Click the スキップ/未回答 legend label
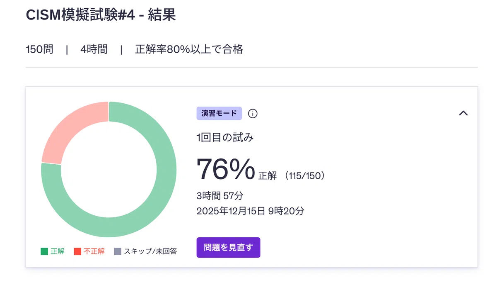Viewport: 497px width, 285px height. pos(150,251)
